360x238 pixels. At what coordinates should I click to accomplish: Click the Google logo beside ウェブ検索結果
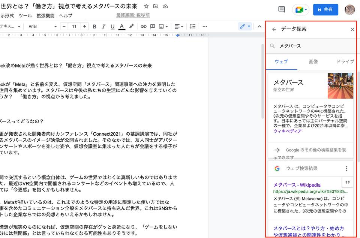tap(277, 169)
